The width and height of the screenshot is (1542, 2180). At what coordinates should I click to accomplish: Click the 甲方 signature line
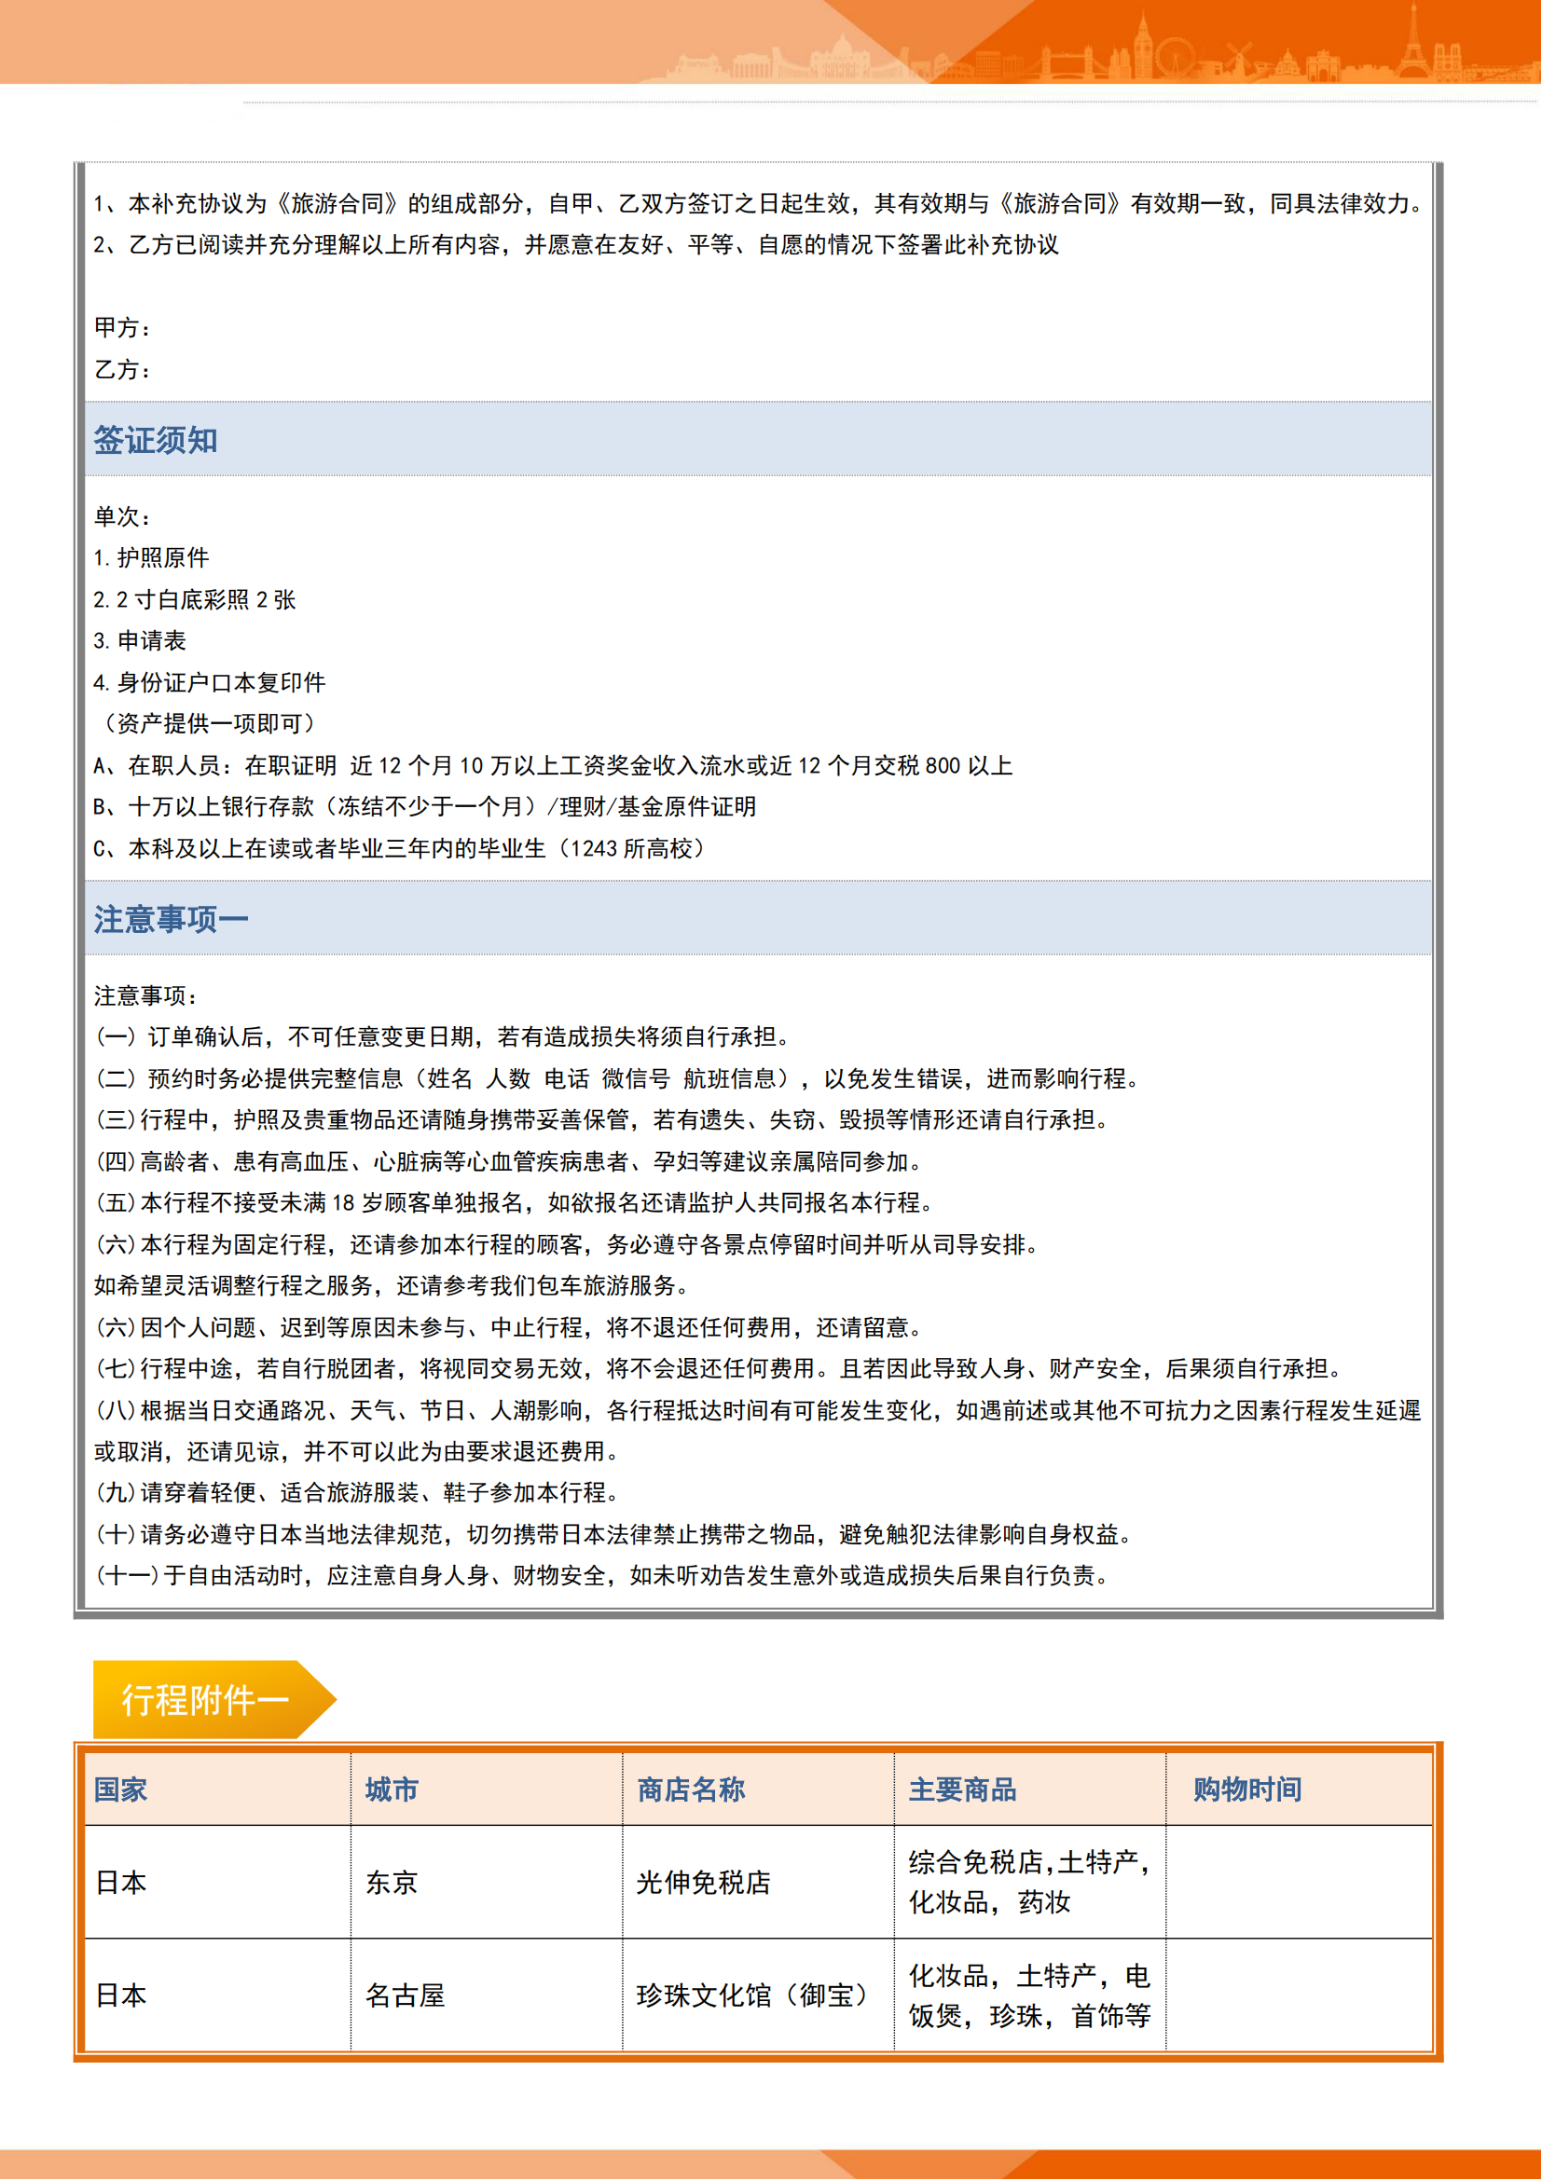[x=123, y=328]
